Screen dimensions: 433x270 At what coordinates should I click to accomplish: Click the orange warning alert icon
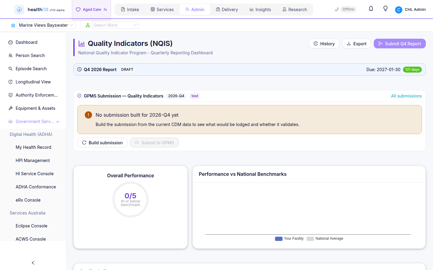[x=88, y=115]
